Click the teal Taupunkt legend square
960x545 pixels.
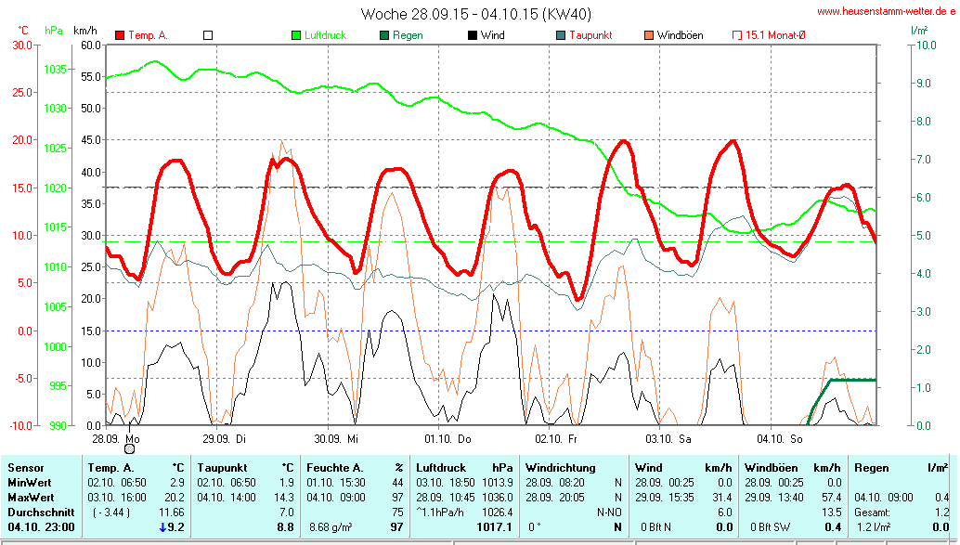pyautogui.click(x=561, y=35)
